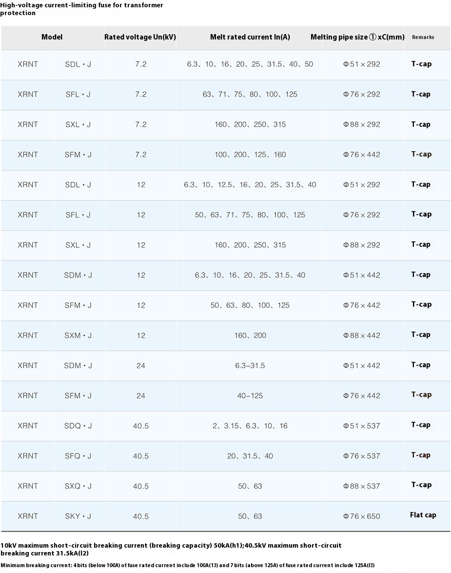Click the 2、3.15、6.3、10、16 current cell

250,426
